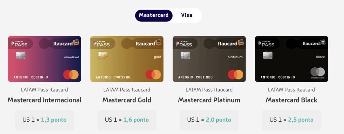Click the Mastercard Gold title
The width and height of the screenshot is (344, 134).
point(127,100)
